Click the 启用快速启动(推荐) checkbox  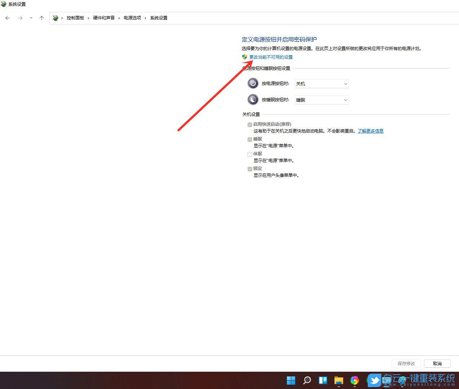point(250,124)
